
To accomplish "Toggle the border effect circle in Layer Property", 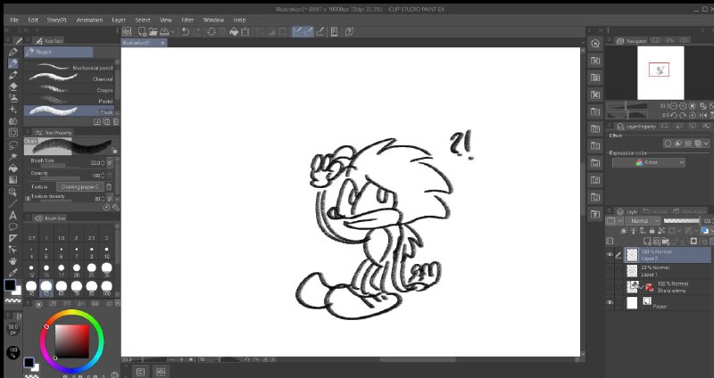I will (668, 144).
